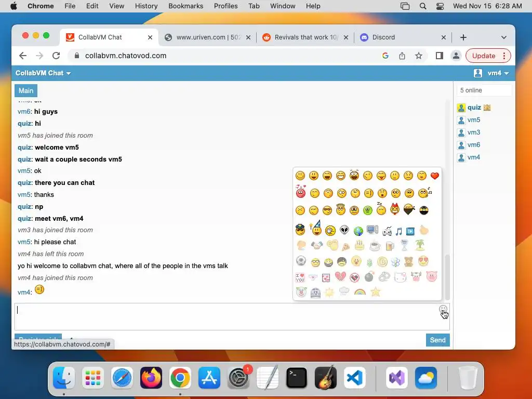Insert the soccer ball emoticon
Screen dimensions: 532x399
pos(301,261)
